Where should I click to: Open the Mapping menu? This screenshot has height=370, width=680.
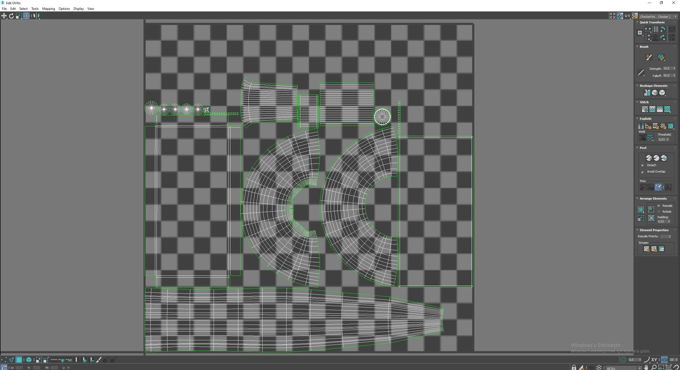(x=48, y=9)
